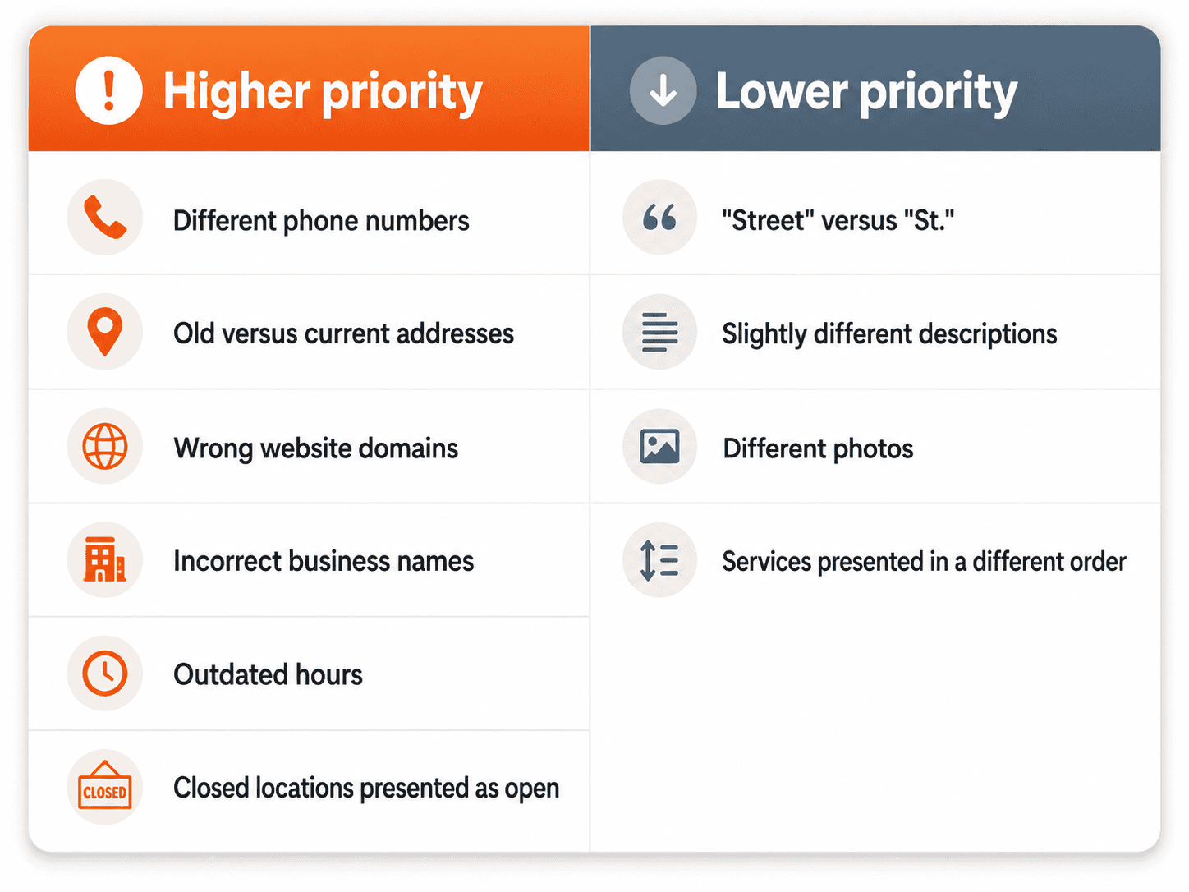Click the clock hours icon
The height and width of the screenshot is (892, 1189).
105,674
